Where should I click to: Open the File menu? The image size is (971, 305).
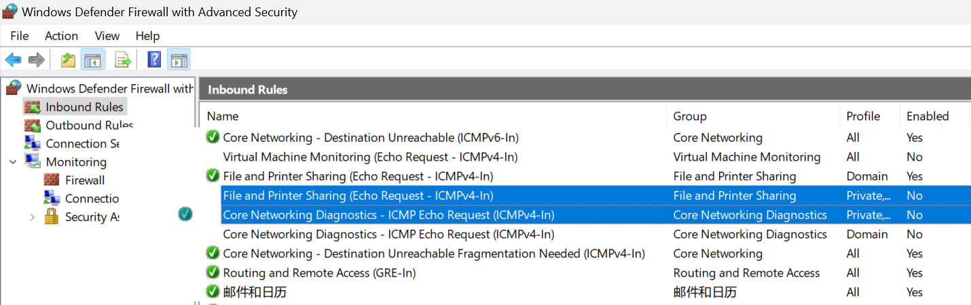point(20,36)
